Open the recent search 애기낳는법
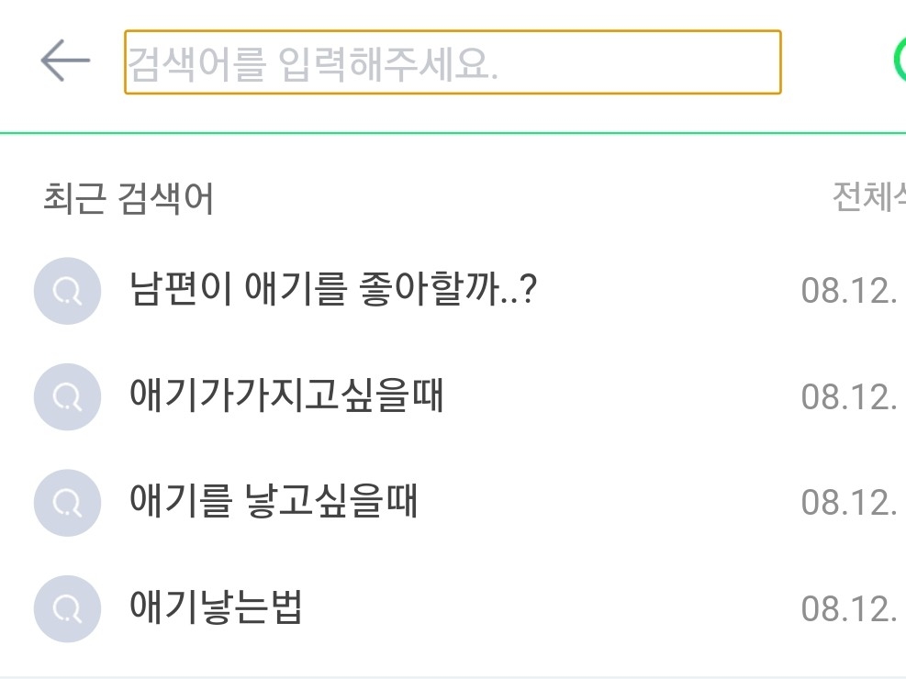This screenshot has height=679, width=906. point(217,607)
